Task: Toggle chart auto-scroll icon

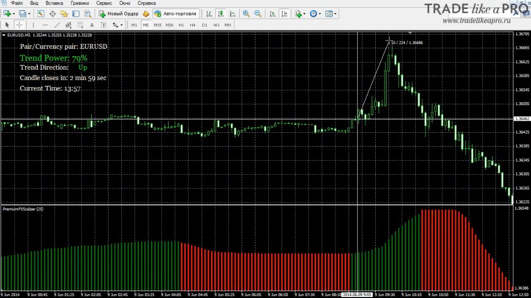Action: pyautogui.click(x=272, y=13)
